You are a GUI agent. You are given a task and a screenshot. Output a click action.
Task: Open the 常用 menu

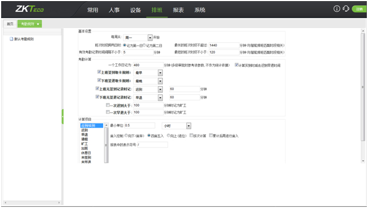tap(93, 10)
